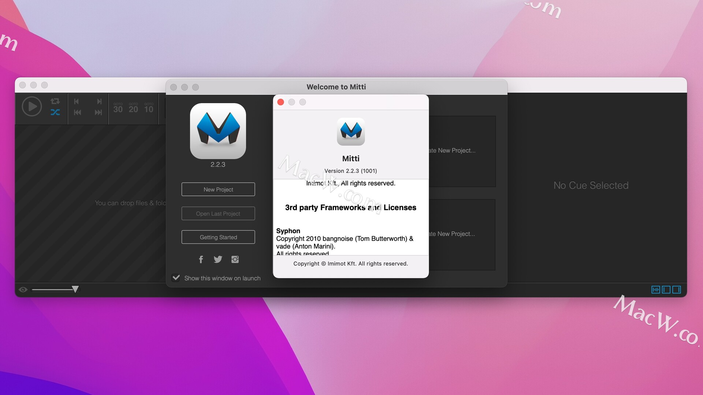This screenshot has width=703, height=395.
Task: Click the shuffle/random playback icon
Action: pyautogui.click(x=56, y=112)
